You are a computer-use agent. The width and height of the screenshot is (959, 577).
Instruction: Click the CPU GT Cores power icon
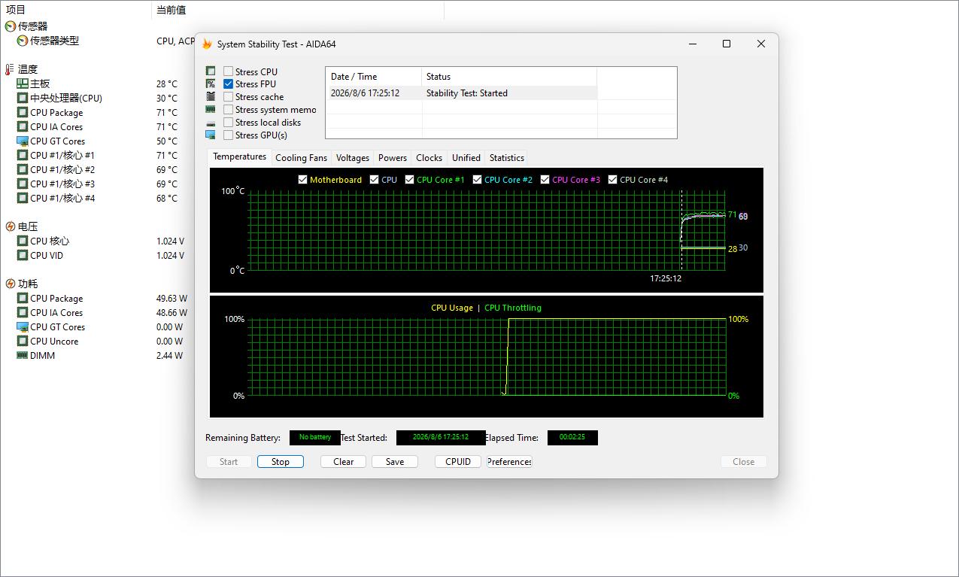coord(23,326)
